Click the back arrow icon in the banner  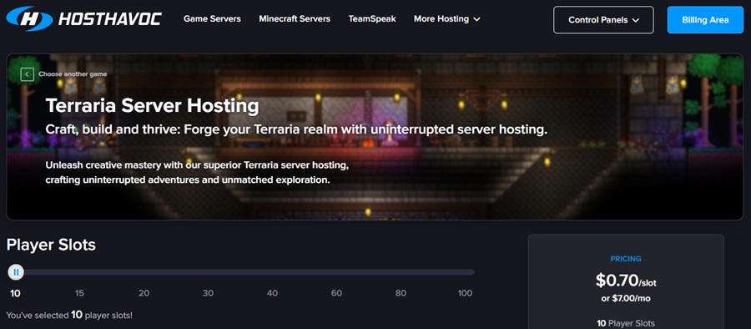click(x=28, y=74)
